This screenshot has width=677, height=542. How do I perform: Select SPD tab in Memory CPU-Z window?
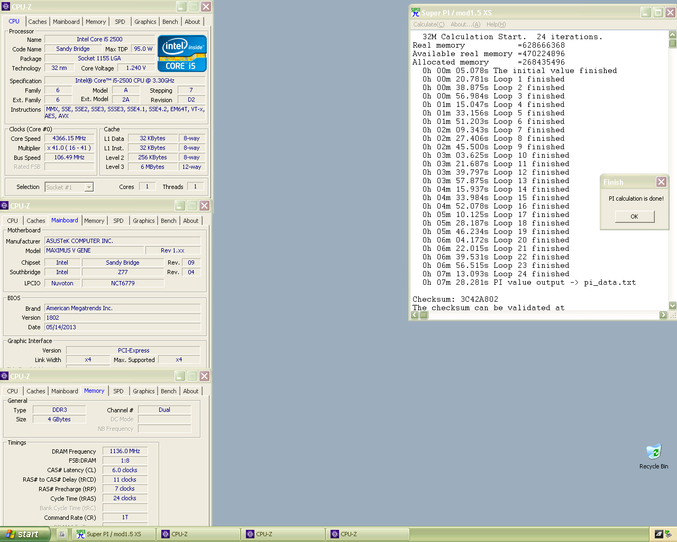[x=118, y=391]
